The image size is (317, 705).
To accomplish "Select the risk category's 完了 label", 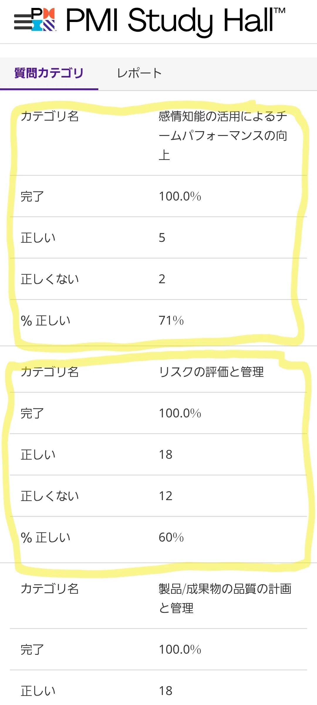I will coord(32,413).
